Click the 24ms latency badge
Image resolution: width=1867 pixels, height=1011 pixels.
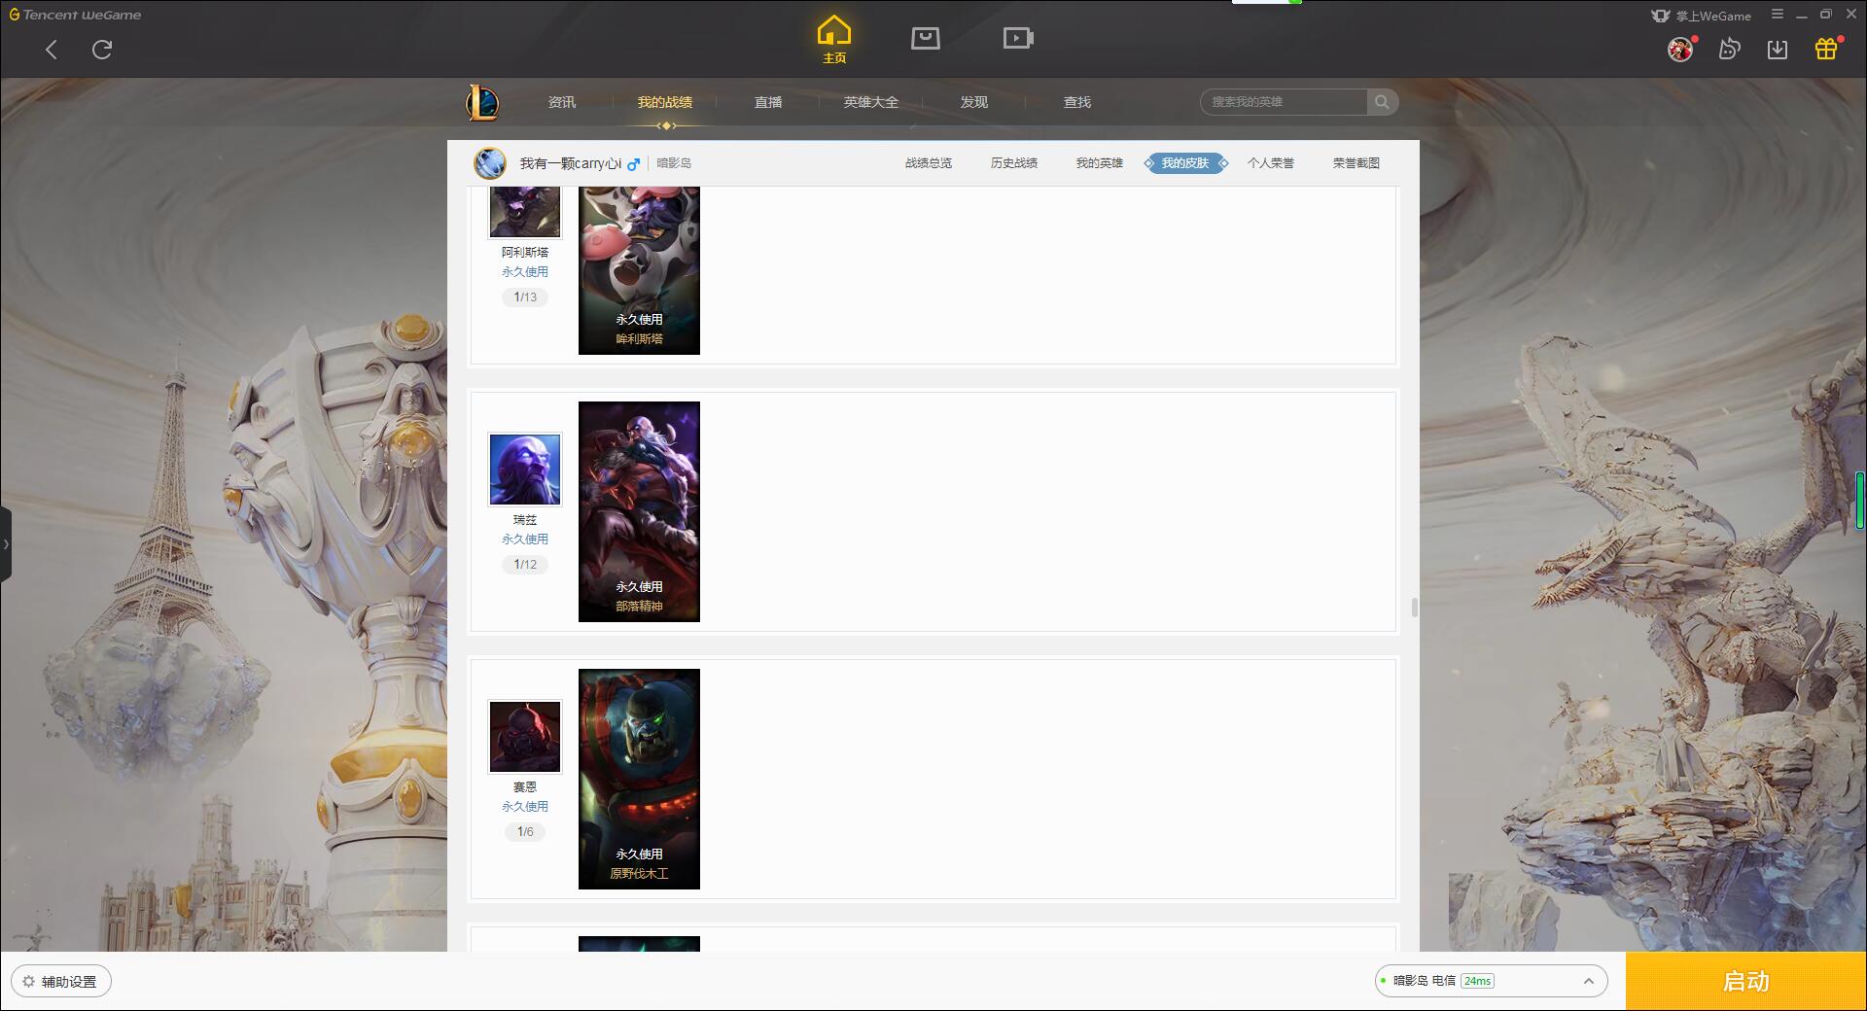pyautogui.click(x=1477, y=981)
